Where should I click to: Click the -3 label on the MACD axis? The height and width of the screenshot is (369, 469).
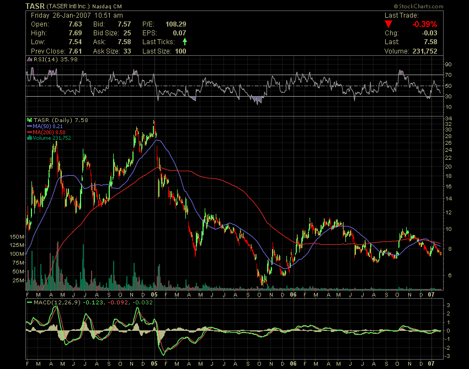click(447, 356)
